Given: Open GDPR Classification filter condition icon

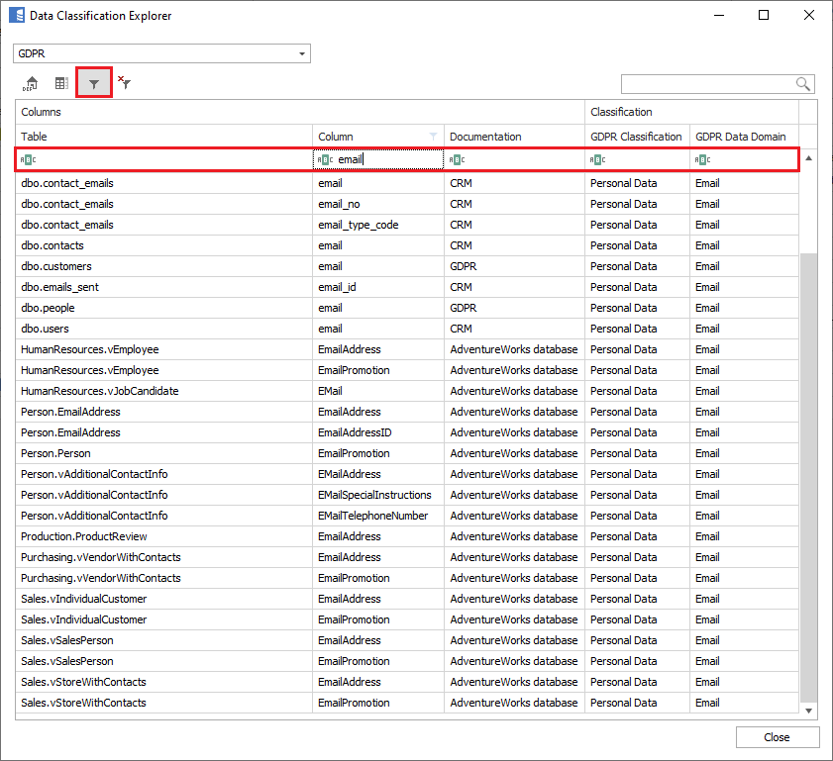Looking at the screenshot, I should [597, 159].
